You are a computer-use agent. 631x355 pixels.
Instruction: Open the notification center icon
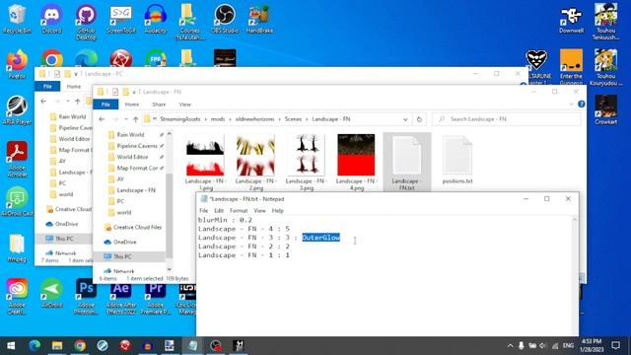pos(615,346)
